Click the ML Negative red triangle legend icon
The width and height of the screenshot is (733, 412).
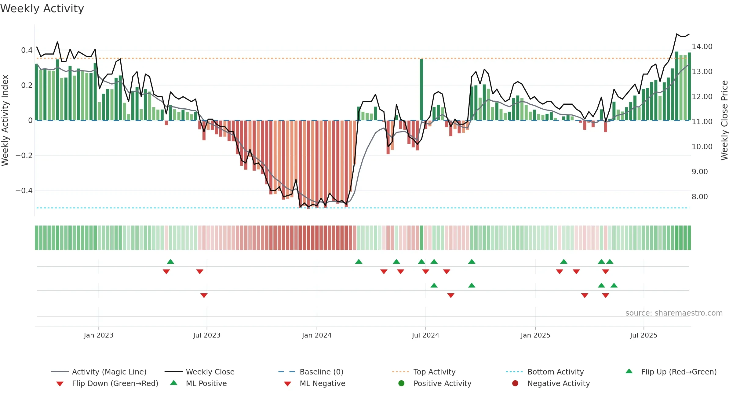[x=287, y=384]
